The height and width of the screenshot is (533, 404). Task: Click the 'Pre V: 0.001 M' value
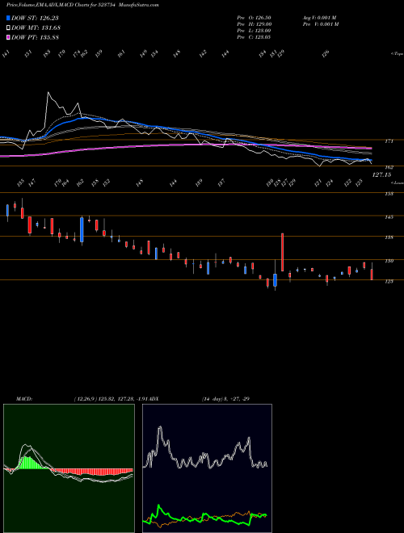320,24
